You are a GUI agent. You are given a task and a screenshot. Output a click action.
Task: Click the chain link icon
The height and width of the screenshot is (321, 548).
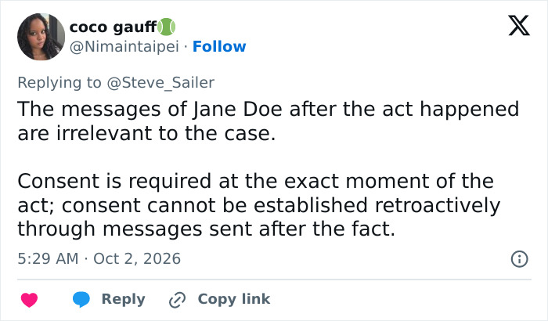tap(177, 300)
